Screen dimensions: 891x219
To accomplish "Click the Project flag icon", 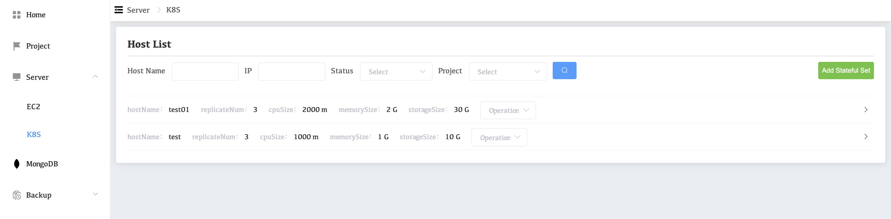I will (x=16, y=46).
